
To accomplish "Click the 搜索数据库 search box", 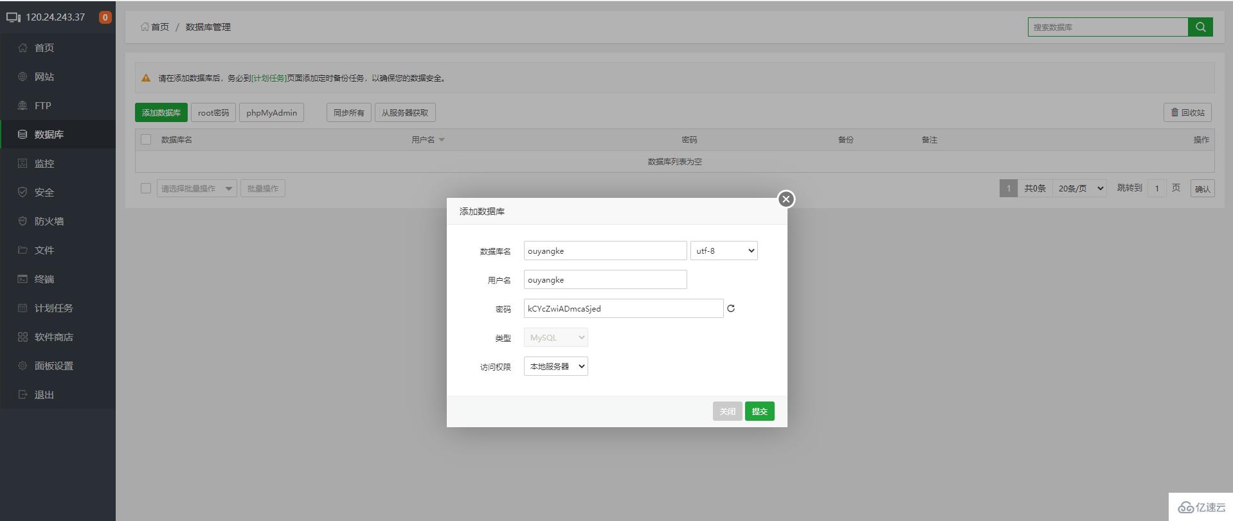I will point(1108,27).
